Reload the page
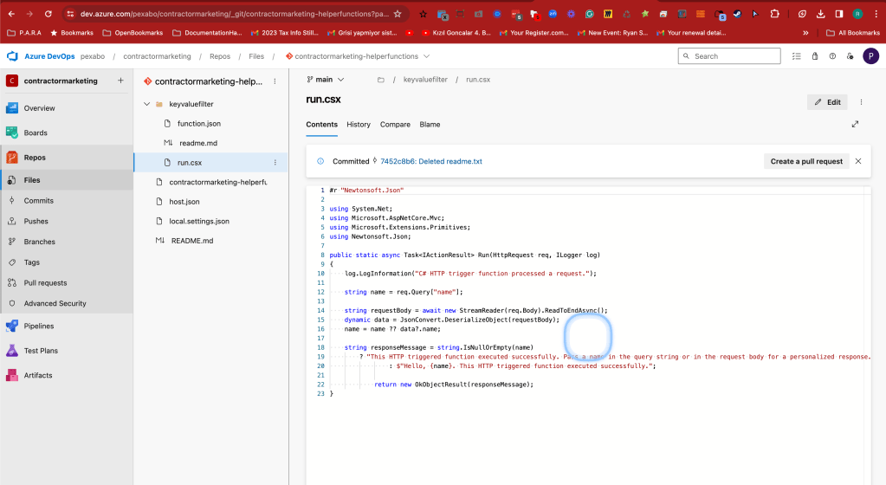The image size is (886, 485). [48, 14]
